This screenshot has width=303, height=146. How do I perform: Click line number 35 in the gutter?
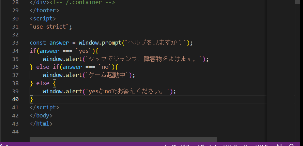(x=15, y=59)
